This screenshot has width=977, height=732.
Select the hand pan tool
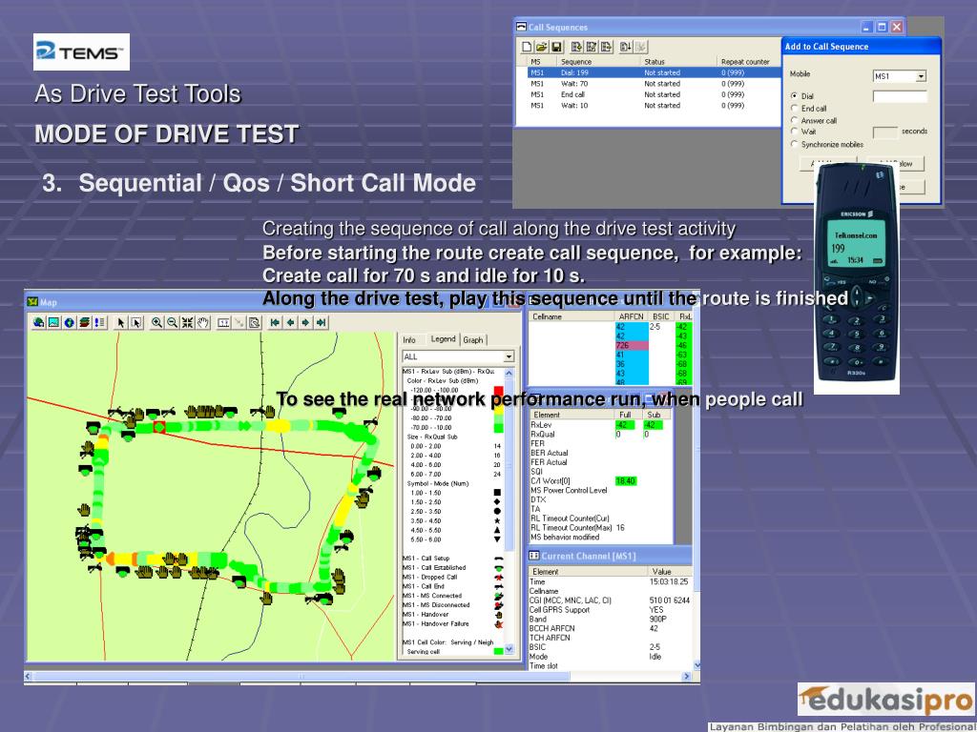(x=203, y=322)
